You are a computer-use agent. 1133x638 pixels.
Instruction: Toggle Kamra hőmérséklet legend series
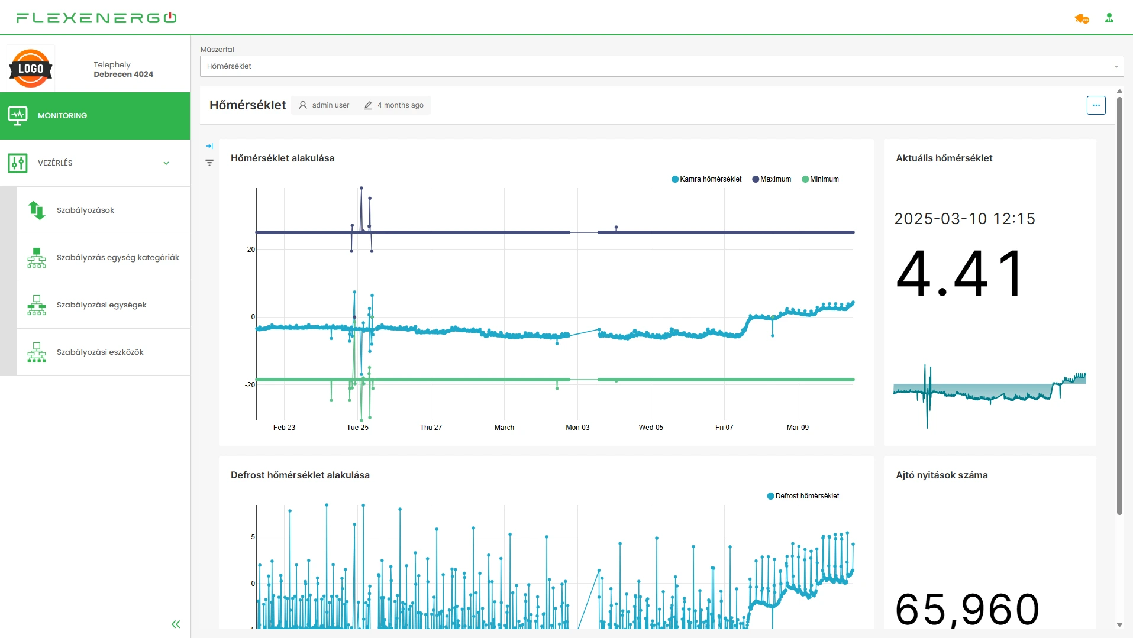706,179
